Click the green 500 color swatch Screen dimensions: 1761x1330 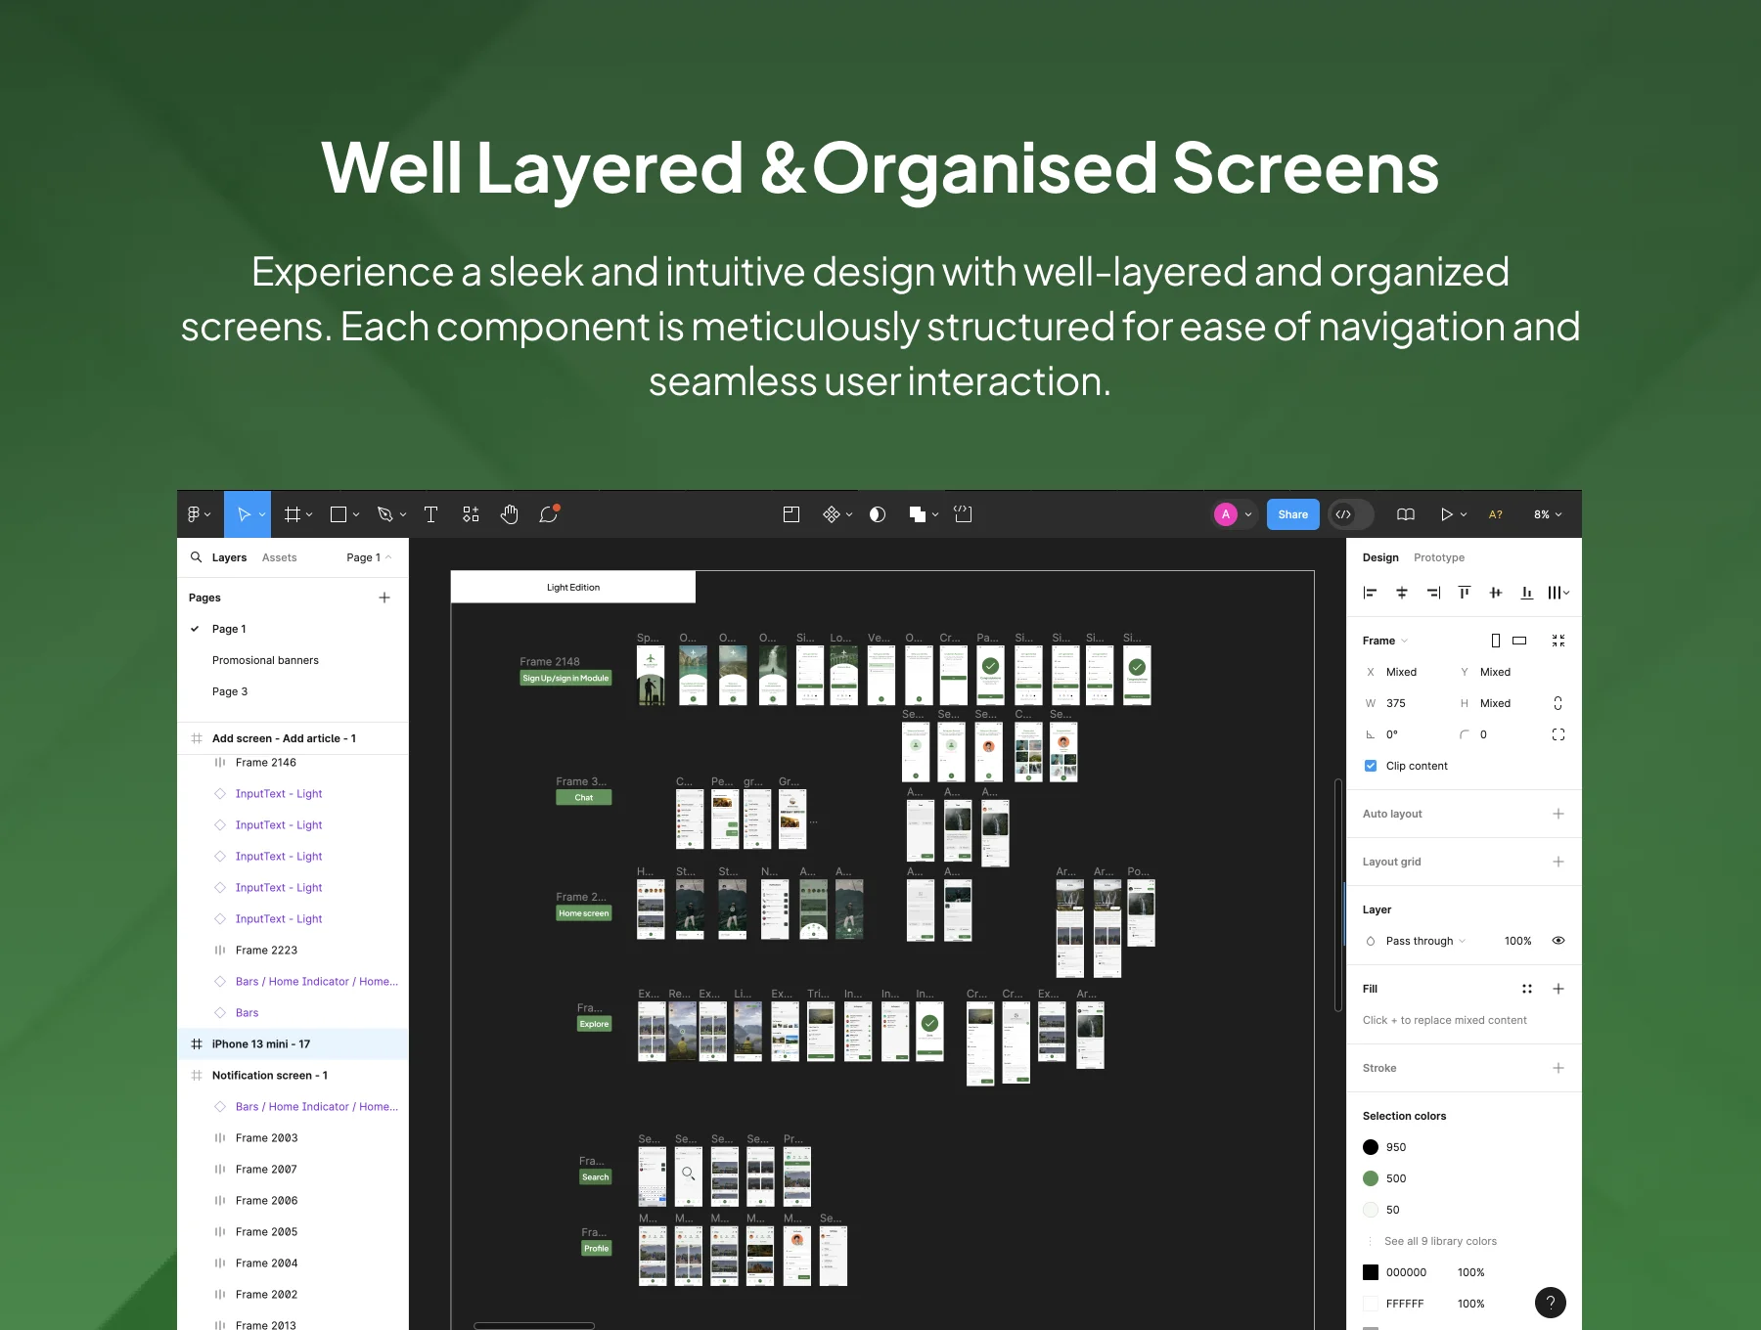[x=1371, y=1178]
